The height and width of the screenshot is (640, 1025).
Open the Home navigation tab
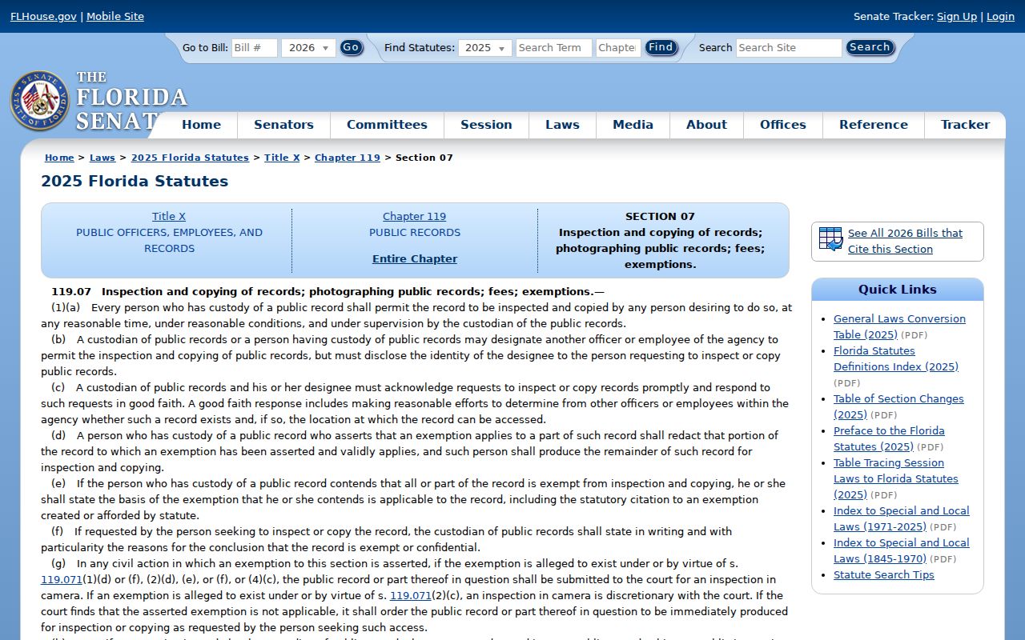pyautogui.click(x=201, y=125)
